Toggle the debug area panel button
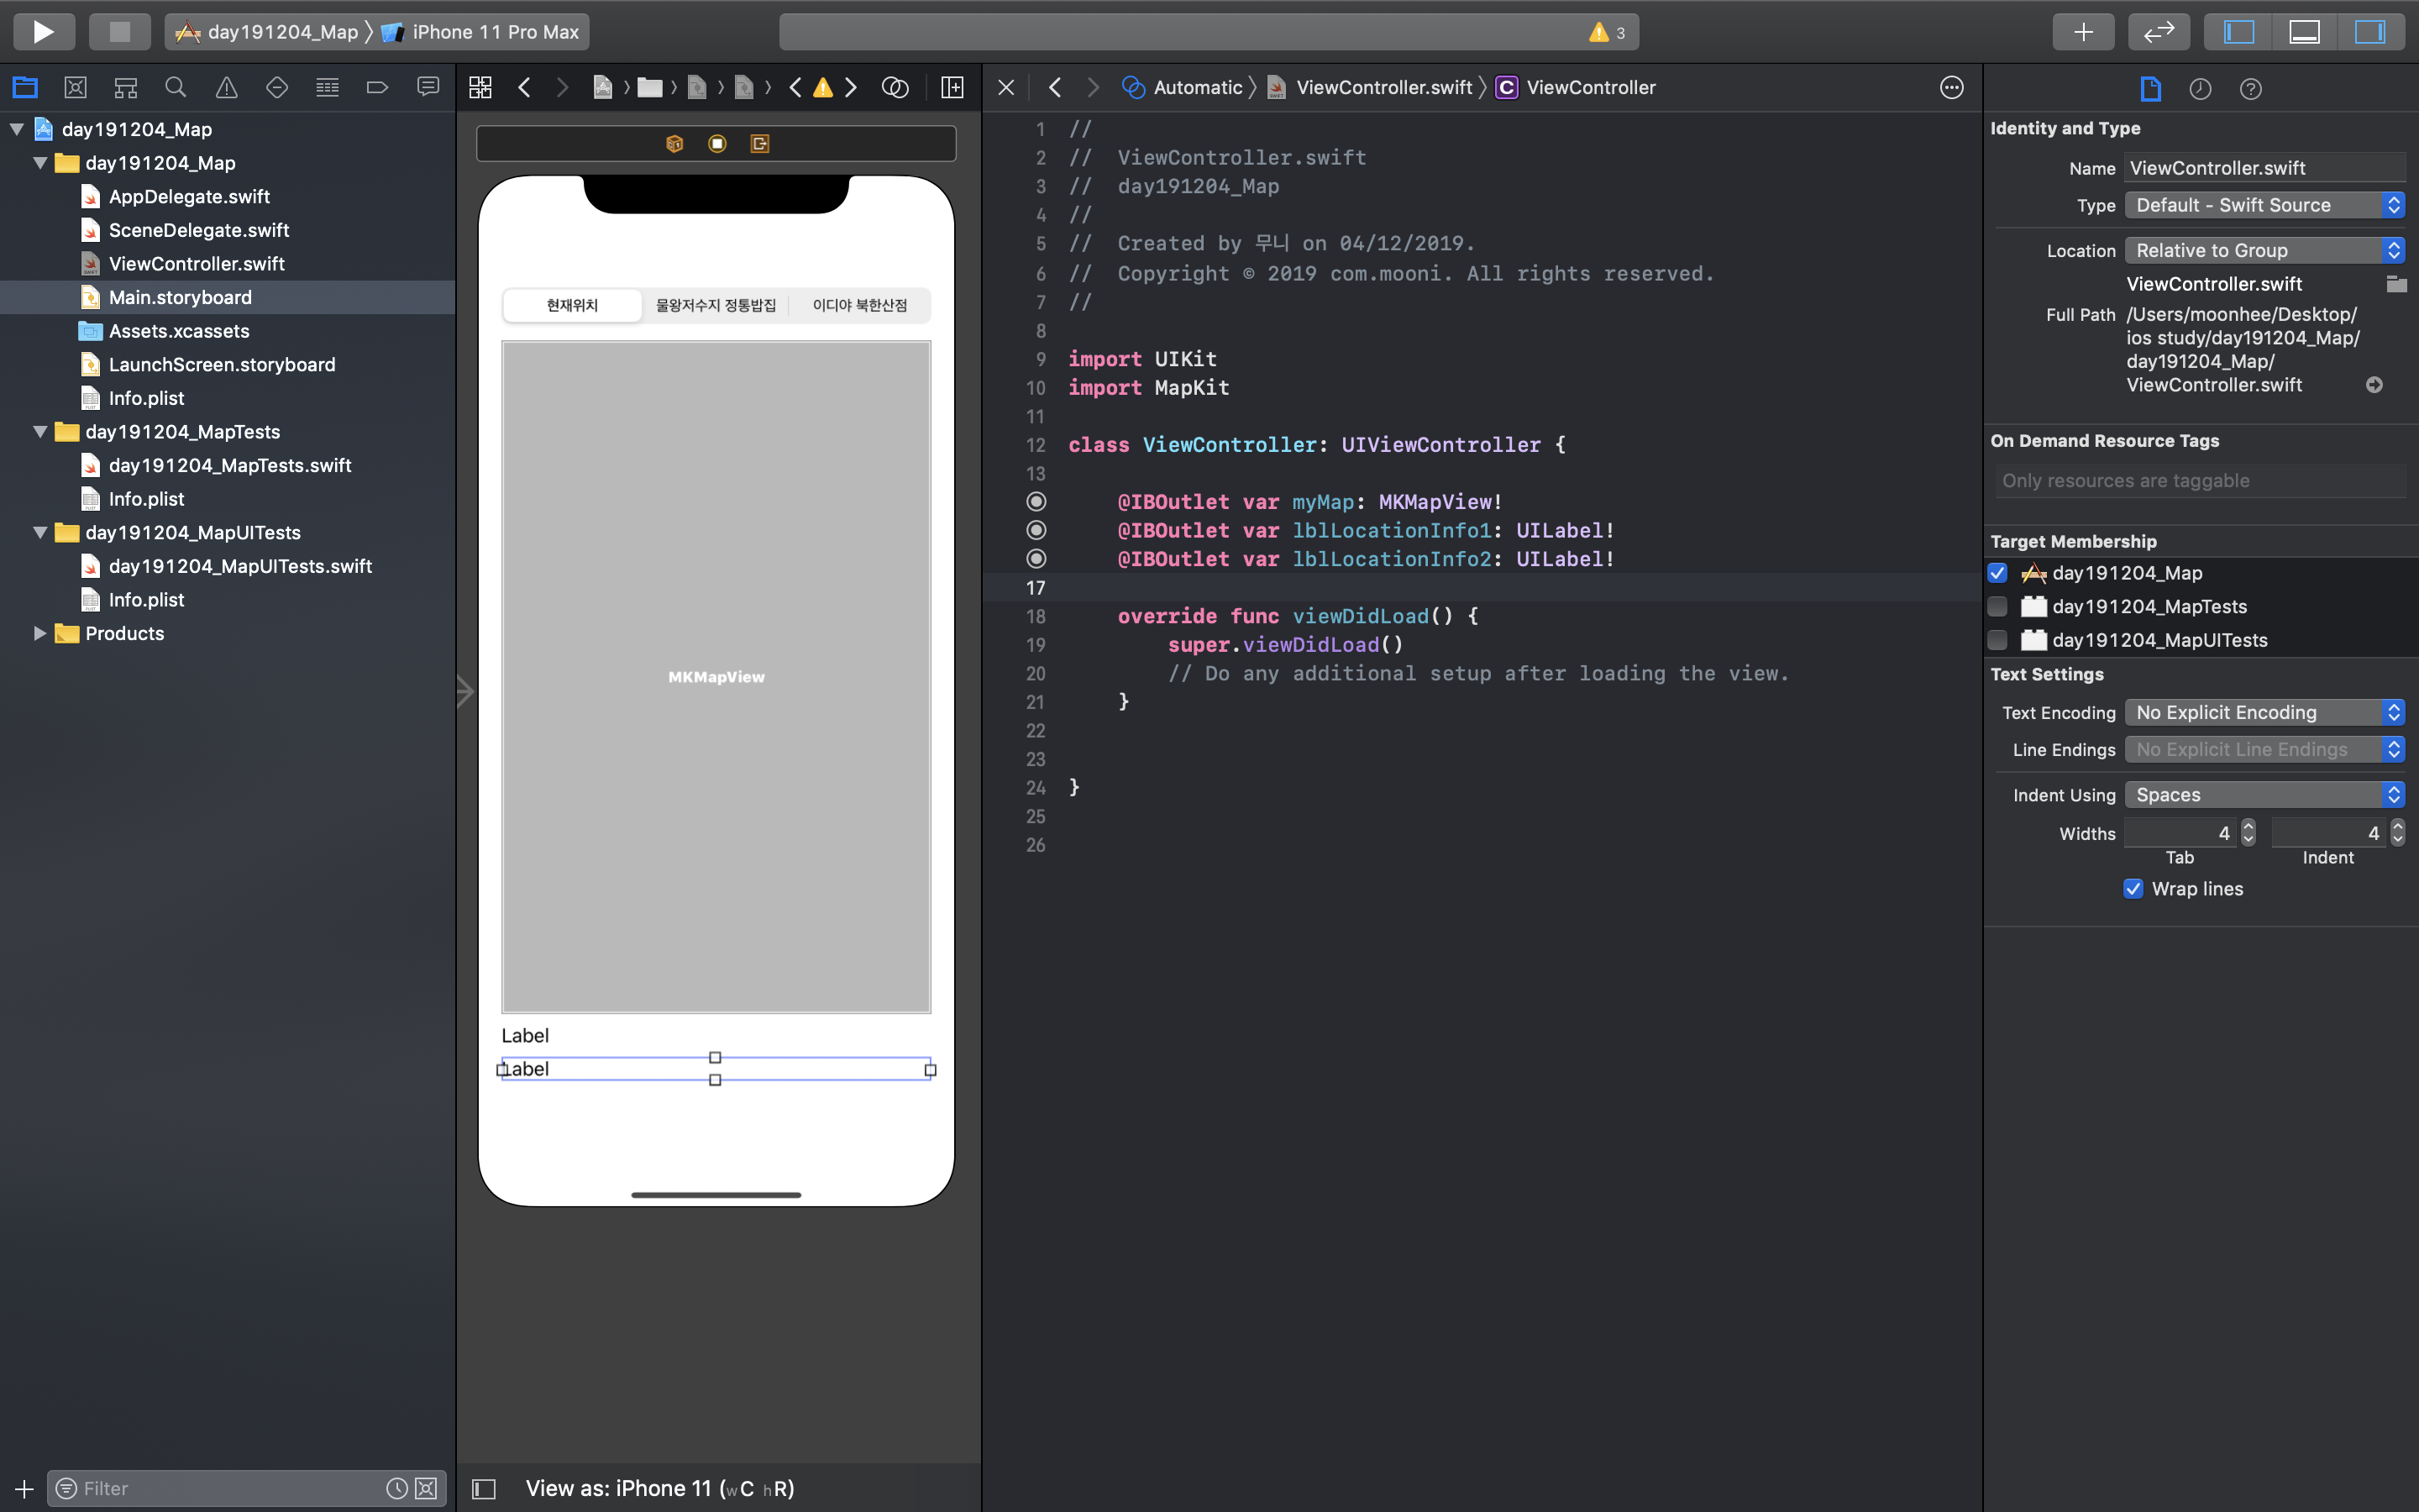The width and height of the screenshot is (2419, 1512). (2304, 32)
